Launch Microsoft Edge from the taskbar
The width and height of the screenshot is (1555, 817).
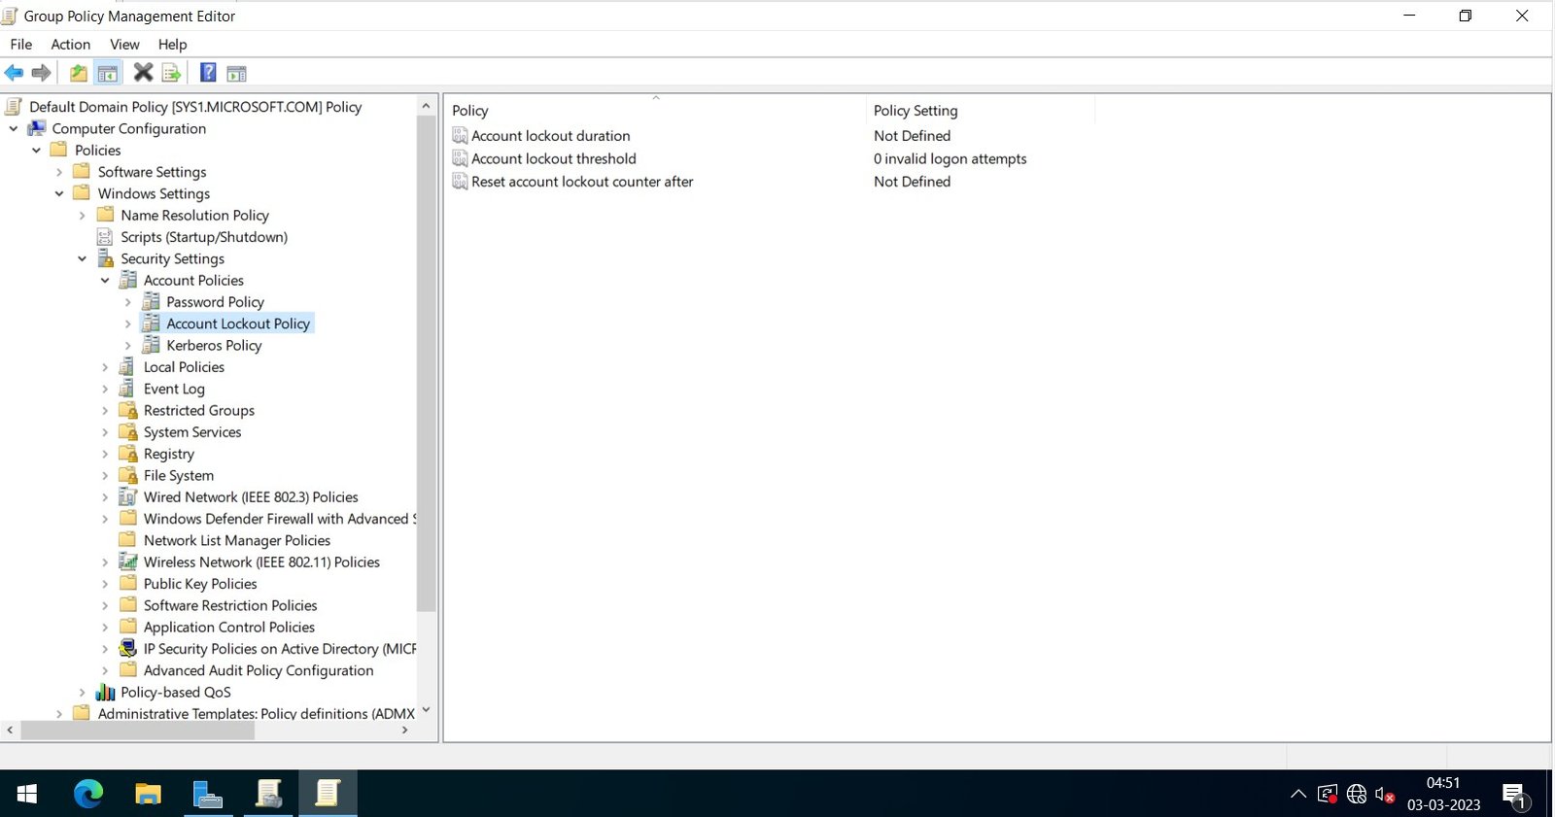(88, 794)
